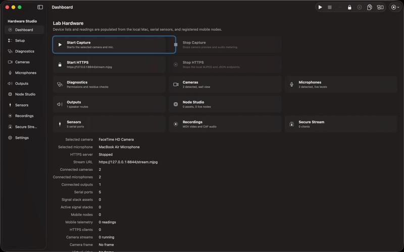Click the 'MacBook Air Microphone' value

[x=119, y=147]
